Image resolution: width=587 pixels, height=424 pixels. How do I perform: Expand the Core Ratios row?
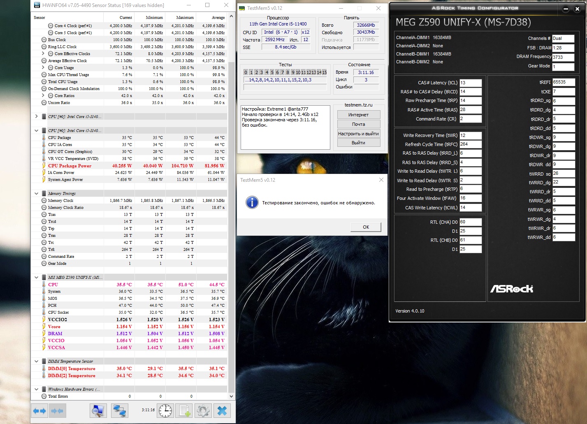43,96
